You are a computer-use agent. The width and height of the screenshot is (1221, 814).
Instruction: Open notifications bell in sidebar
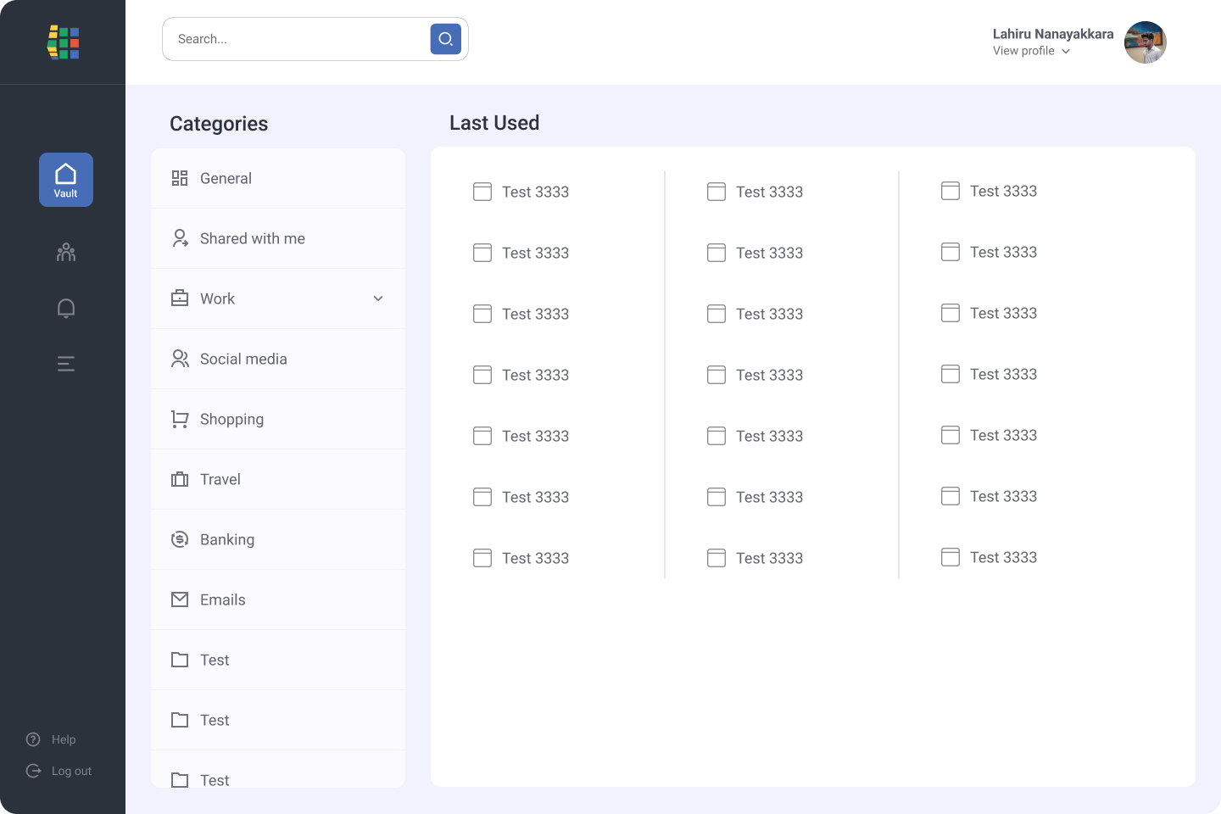pyautogui.click(x=66, y=308)
